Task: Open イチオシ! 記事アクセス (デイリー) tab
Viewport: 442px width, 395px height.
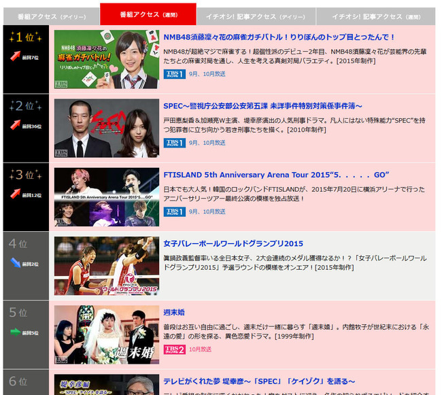Action: (256, 16)
